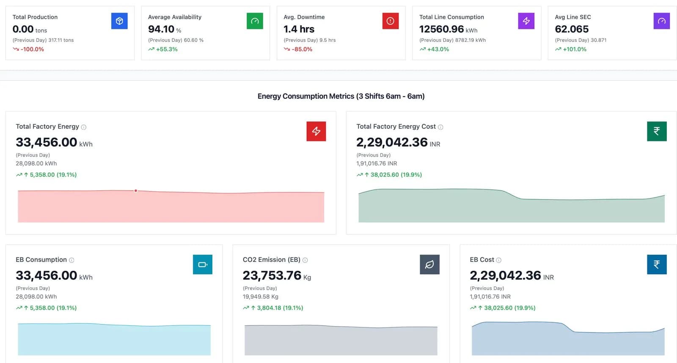Click the '62.065' Avg Line SEC value
This screenshot has height=363, width=677.
point(572,29)
